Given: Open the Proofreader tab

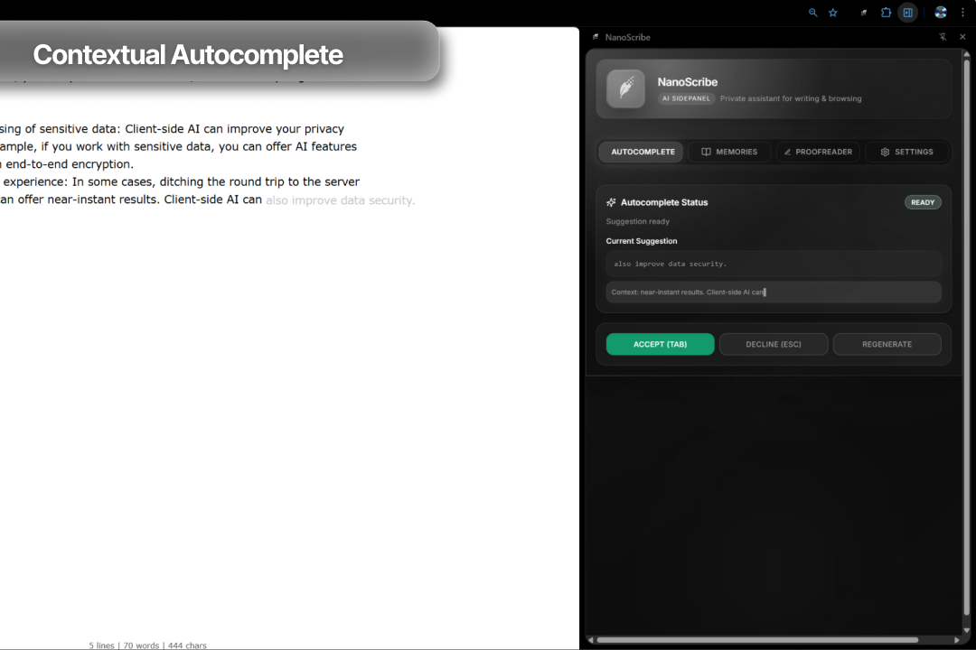Looking at the screenshot, I should coord(818,152).
